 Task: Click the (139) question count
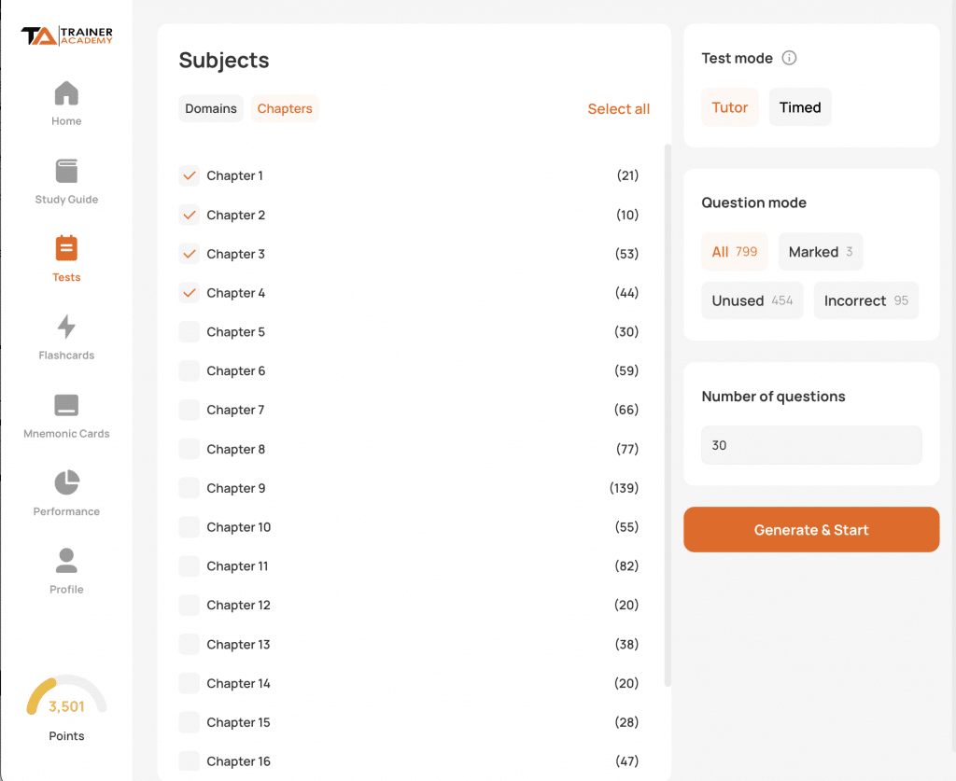tap(624, 488)
